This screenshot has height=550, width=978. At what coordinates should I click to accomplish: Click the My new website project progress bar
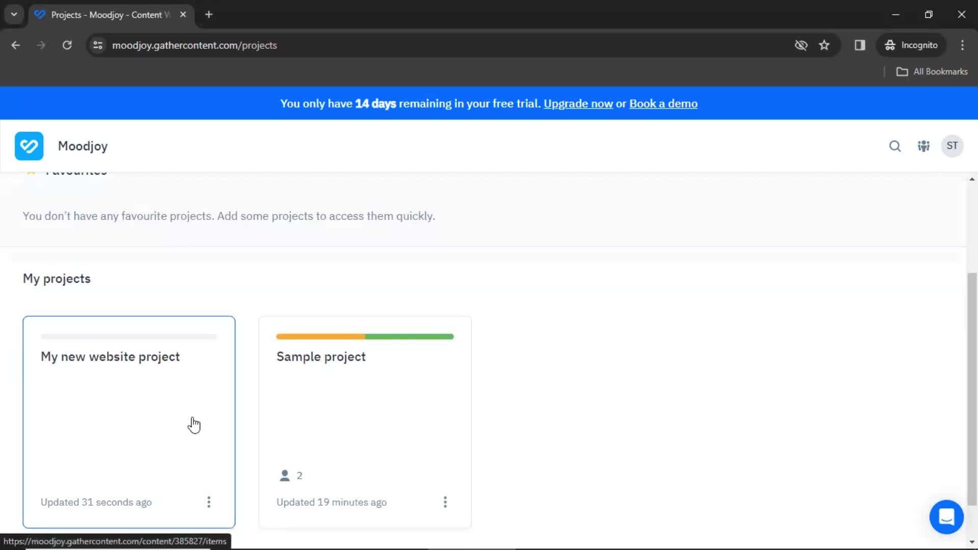129,337
